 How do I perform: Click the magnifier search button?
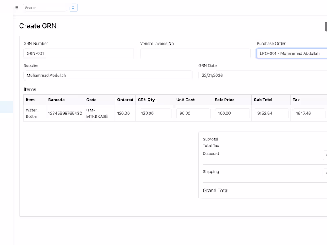[73, 8]
